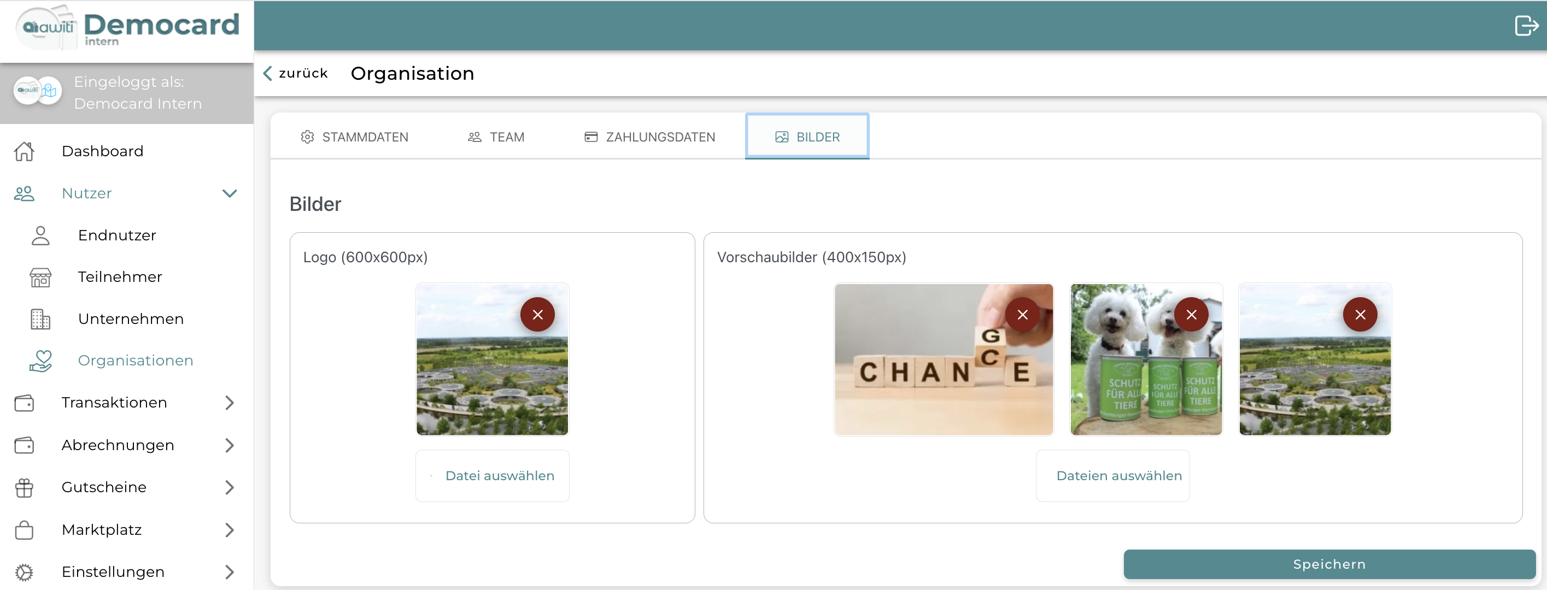
Task: Expand the Einstellungen submenu arrow
Action: coord(230,572)
